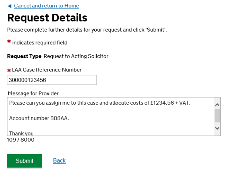
Task: Click the 'Message for Provider' label
Action: [x=33, y=93]
